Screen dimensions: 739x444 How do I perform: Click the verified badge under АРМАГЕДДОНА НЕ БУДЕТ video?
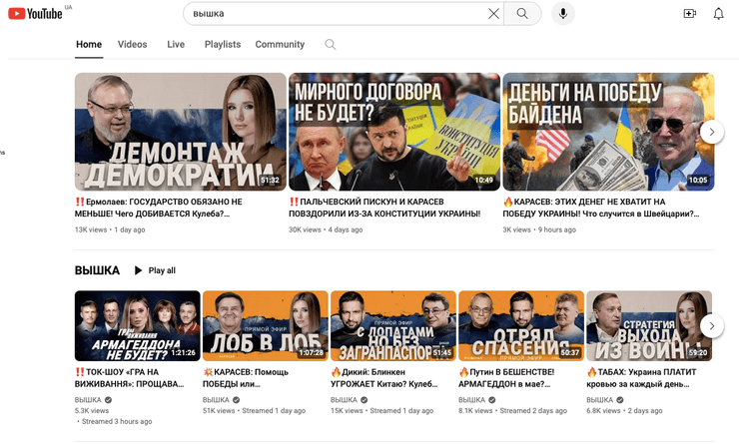coord(109,400)
